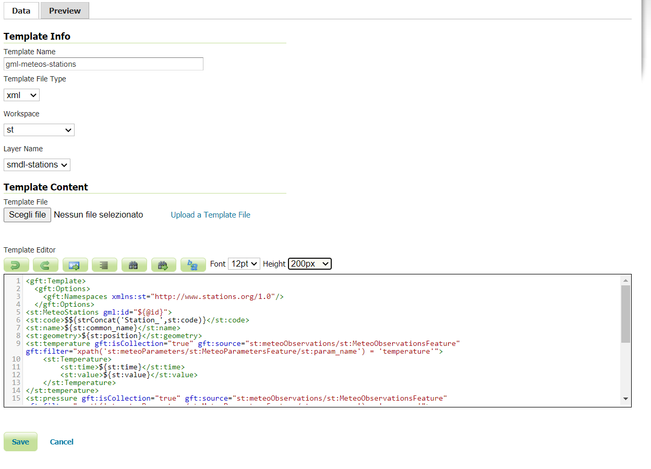The image size is (651, 469).
Task: Open the Template File Type dropdown
Action: (x=21, y=95)
